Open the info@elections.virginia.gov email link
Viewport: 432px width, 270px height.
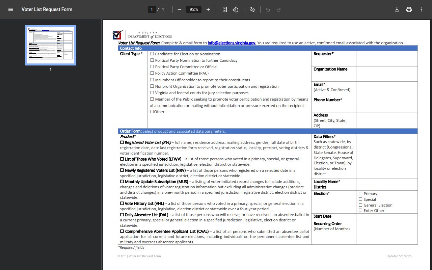(x=232, y=43)
